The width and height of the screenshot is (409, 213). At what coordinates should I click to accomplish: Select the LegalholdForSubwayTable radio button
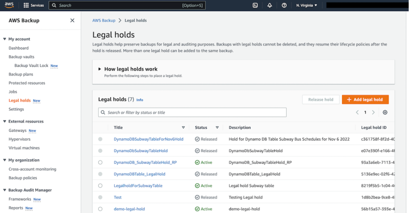point(100,185)
